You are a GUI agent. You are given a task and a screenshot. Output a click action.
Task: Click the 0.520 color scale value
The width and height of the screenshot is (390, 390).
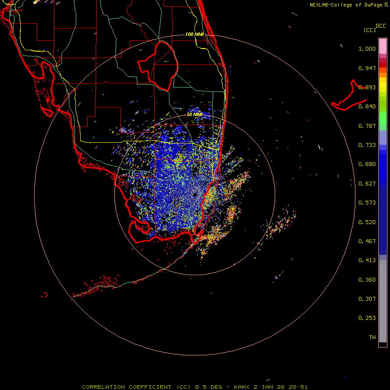pyautogui.click(x=367, y=222)
